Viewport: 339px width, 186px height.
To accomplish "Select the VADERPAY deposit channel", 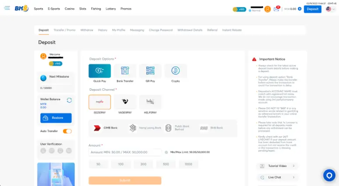I will click(x=125, y=102).
